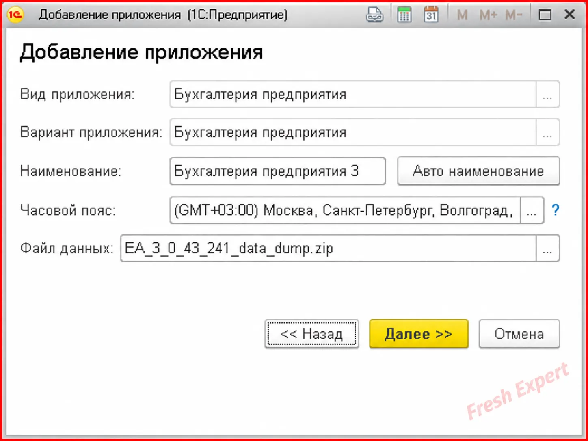
Task: Open the calendar icon in title bar
Action: (431, 15)
